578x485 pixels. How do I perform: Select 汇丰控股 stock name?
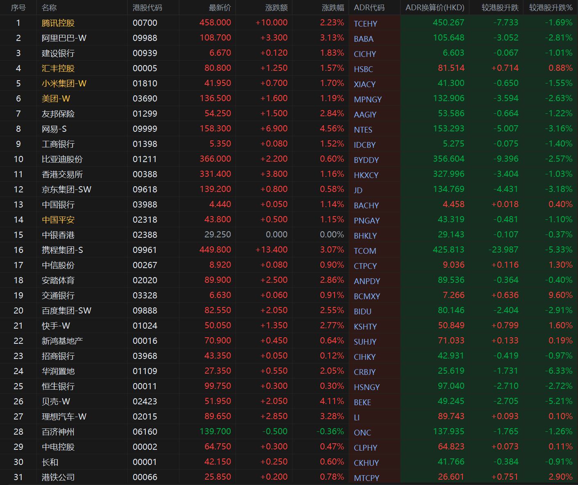58,68
